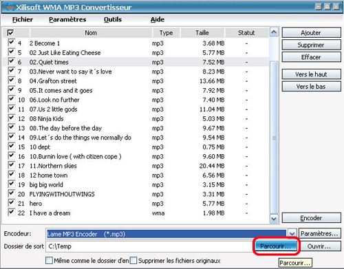Start encoding with the Encoder button
The image size is (344, 269).
pos(311,217)
